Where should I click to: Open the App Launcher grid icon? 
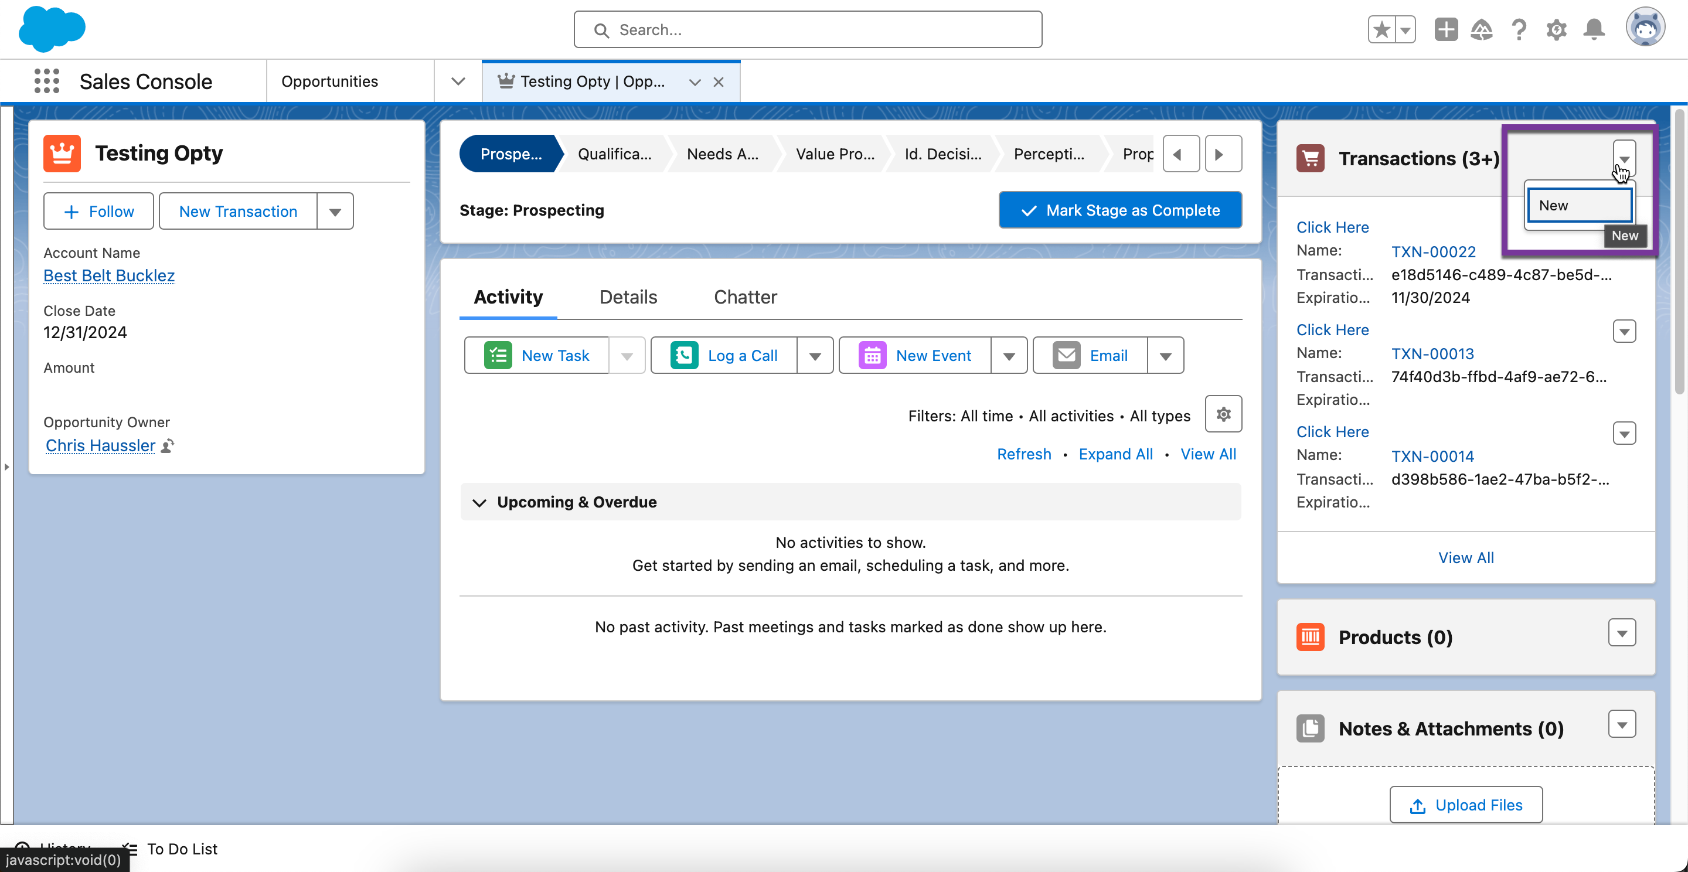coord(46,81)
